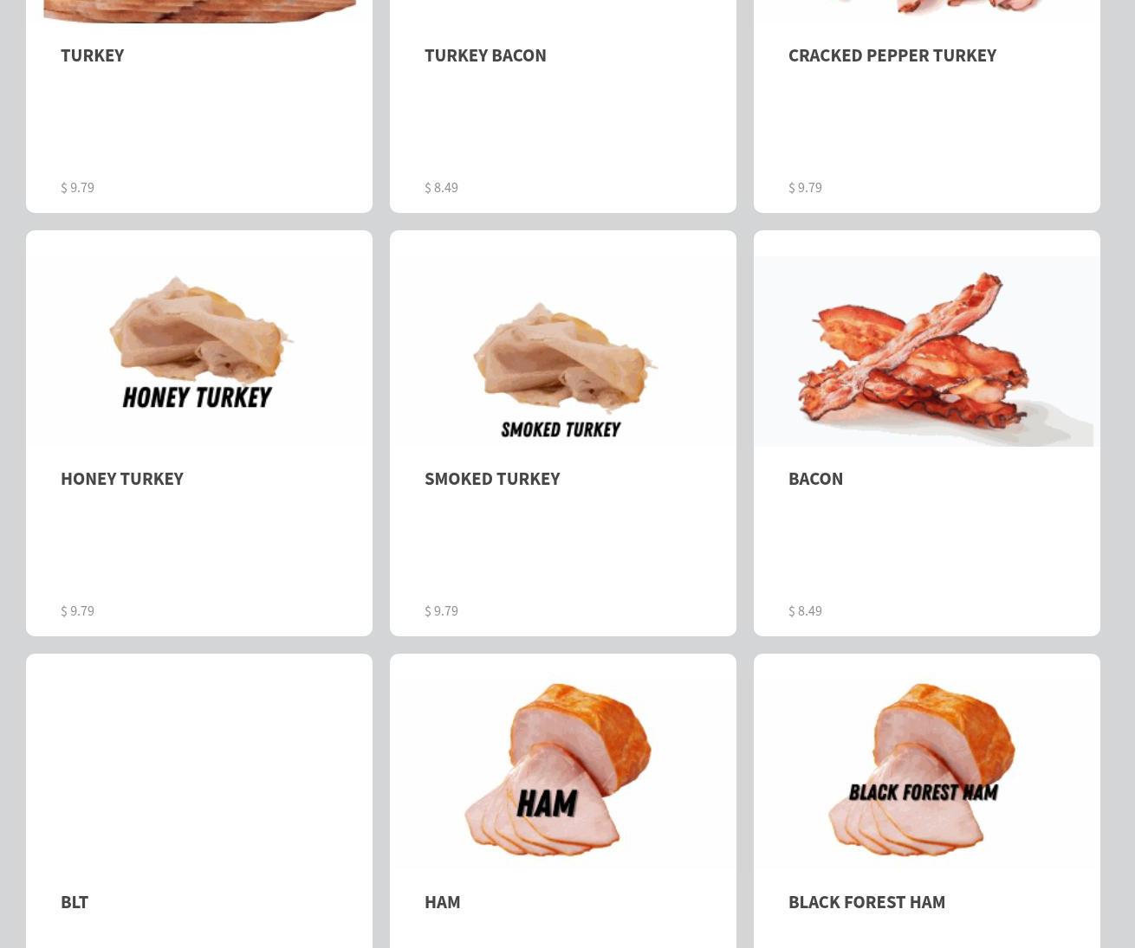Click the Turkey Bacon $8.49 price
The width and height of the screenshot is (1135, 948).
441,187
